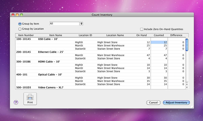Select Group by Item radio button
This screenshot has height=121, width=203.
pyautogui.click(x=20, y=24)
